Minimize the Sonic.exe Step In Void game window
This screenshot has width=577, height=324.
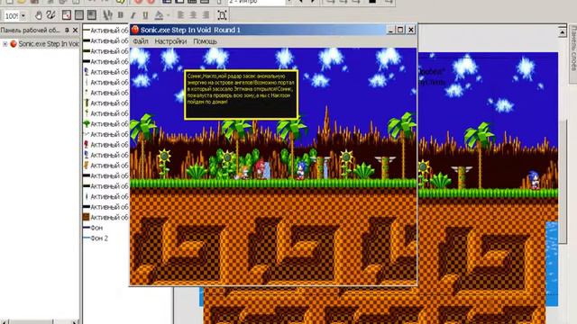tap(391, 30)
